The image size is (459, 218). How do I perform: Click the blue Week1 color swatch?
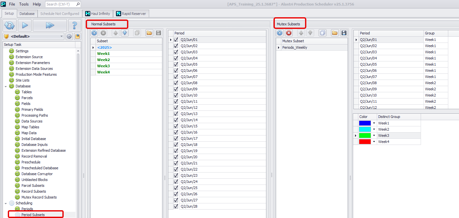(364, 123)
